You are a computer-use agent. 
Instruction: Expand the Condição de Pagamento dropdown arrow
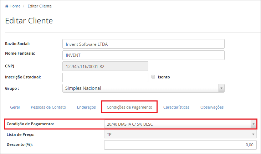[254, 124]
